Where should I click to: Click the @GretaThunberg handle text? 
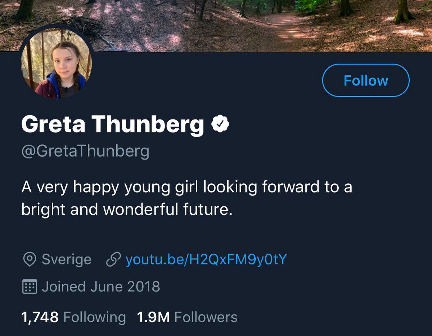(85, 151)
